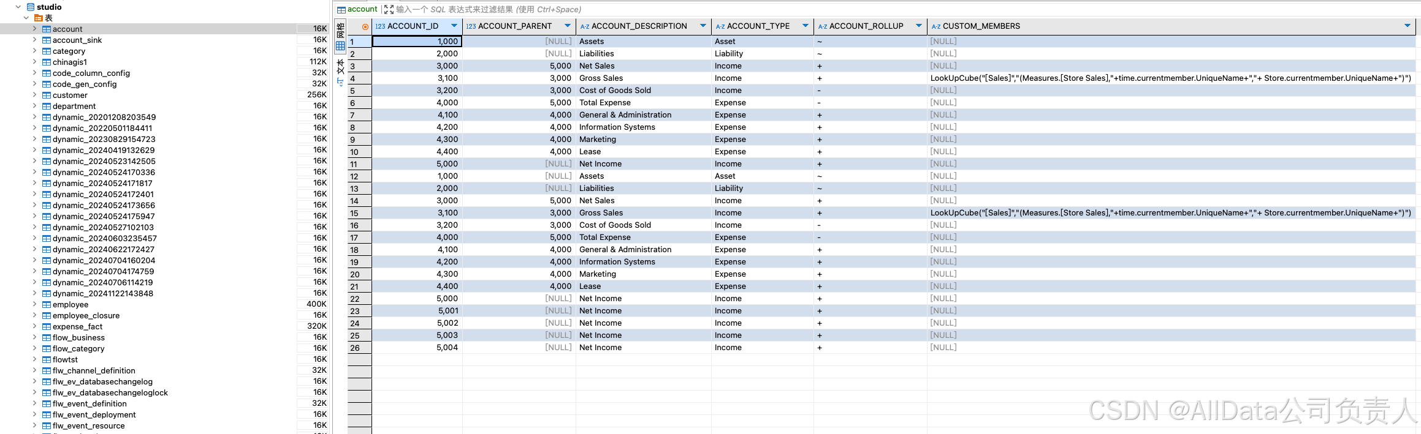The width and height of the screenshot is (1421, 434).
Task: Expand the SQL filter panel with arrows icon
Action: (389, 9)
